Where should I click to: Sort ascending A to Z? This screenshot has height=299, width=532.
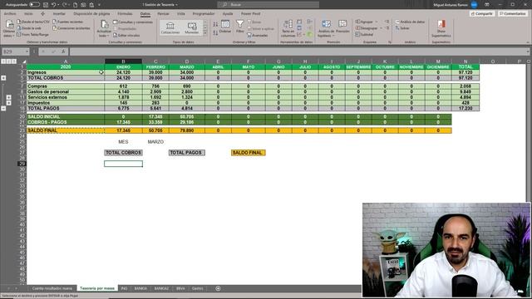[x=215, y=24]
